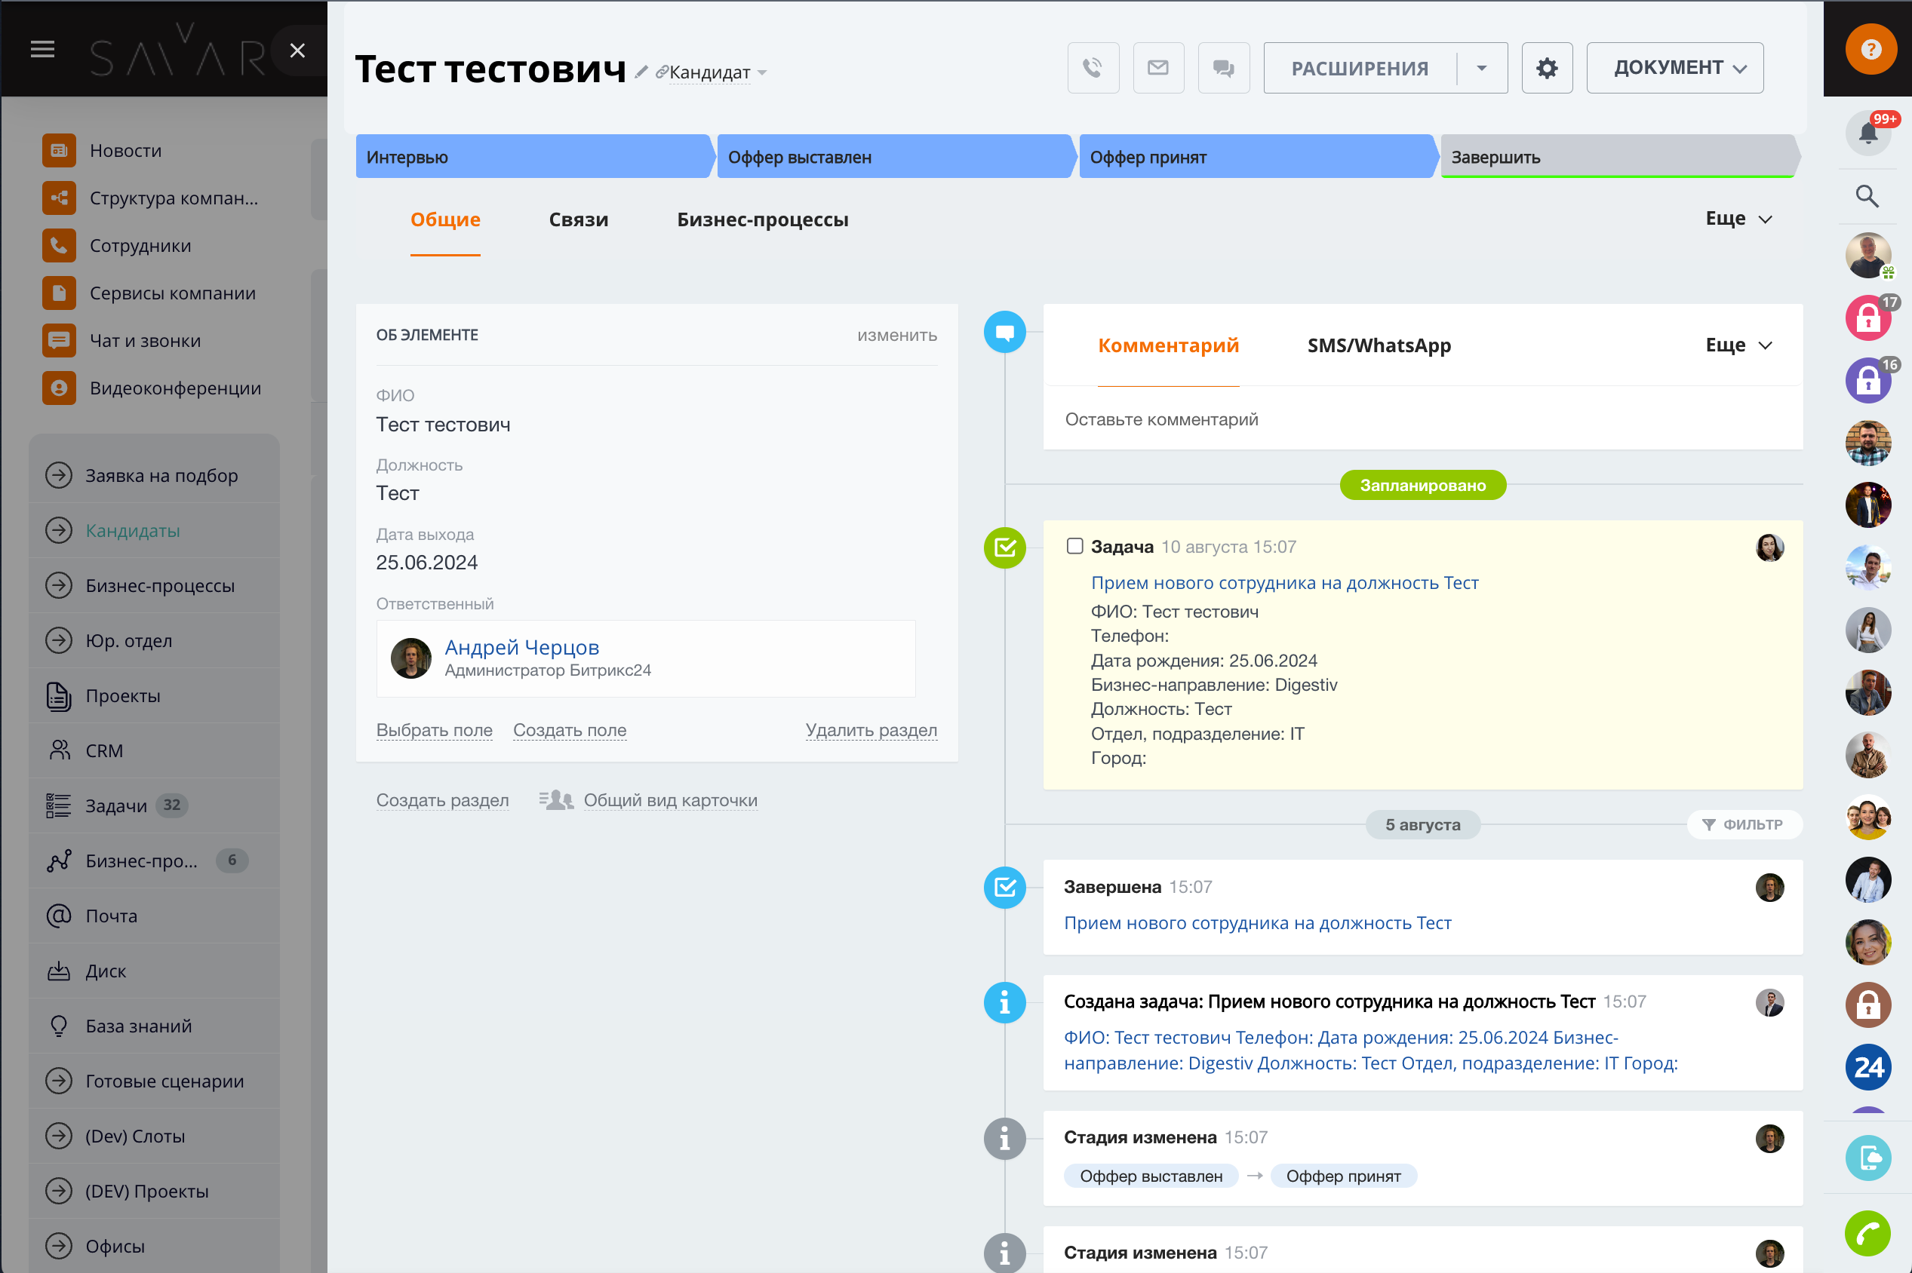Expand the ДОКУМЕНТ dropdown
Viewport: 1912px width, 1273px height.
coord(1674,68)
